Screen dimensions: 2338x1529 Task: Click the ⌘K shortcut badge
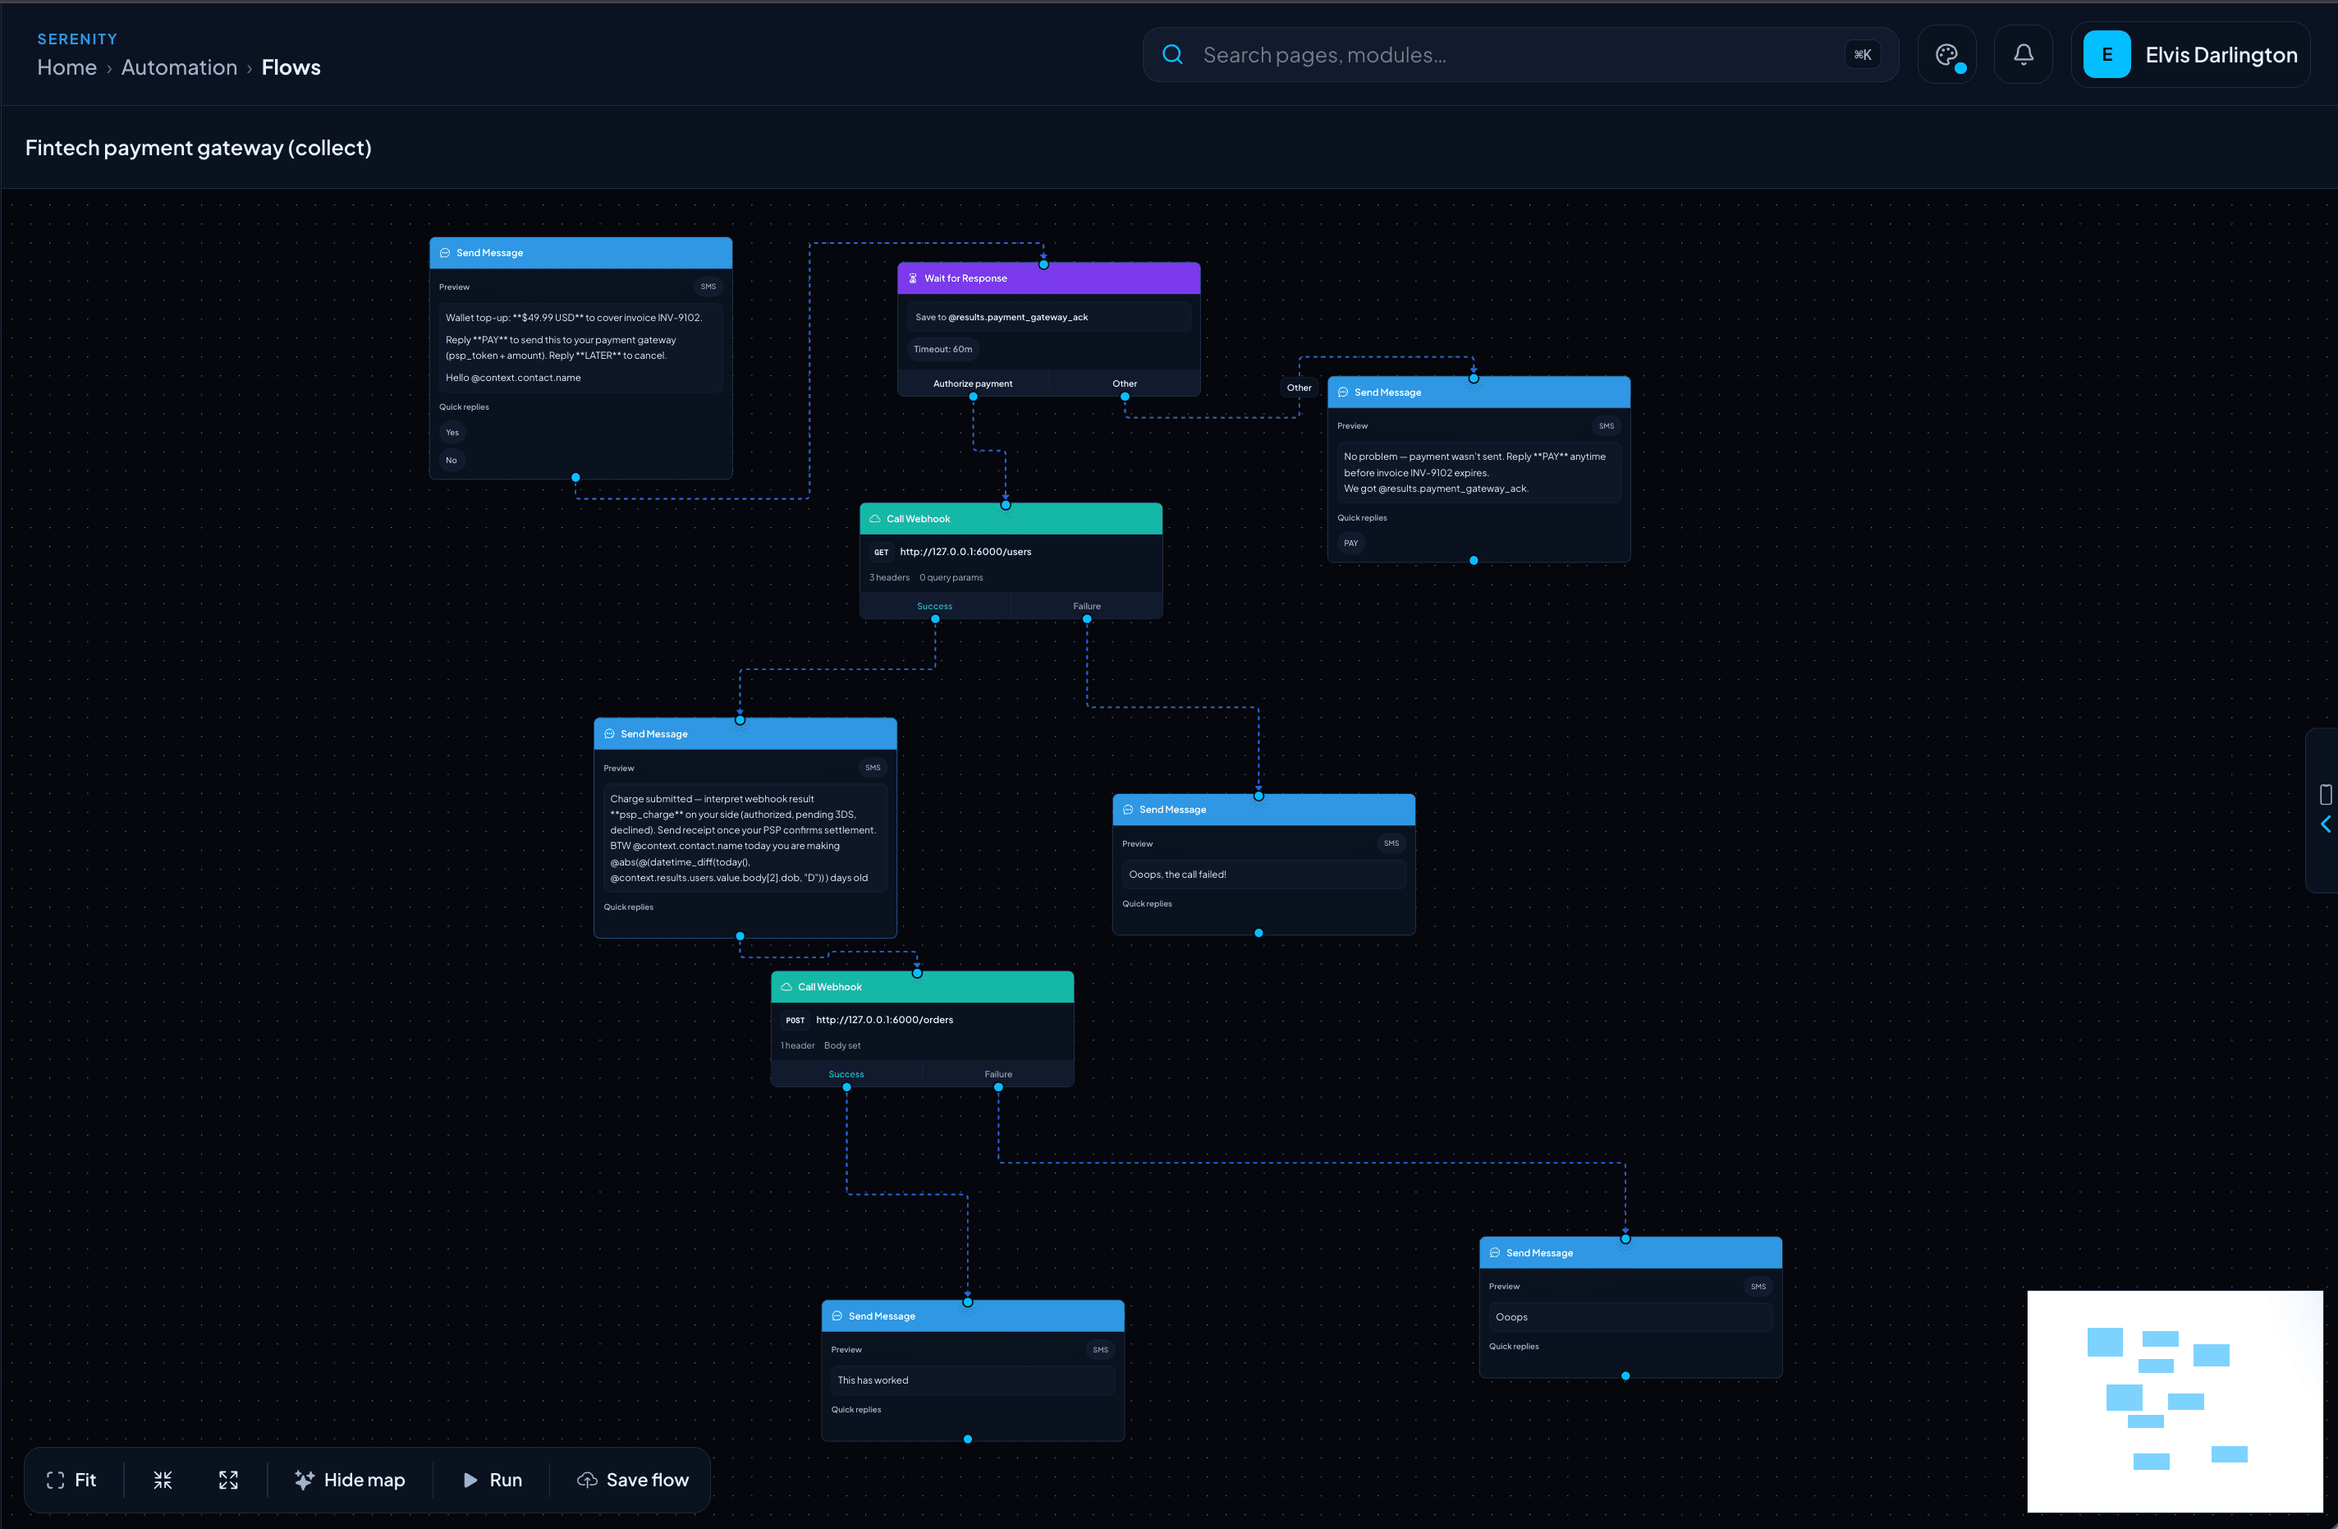tap(1862, 55)
